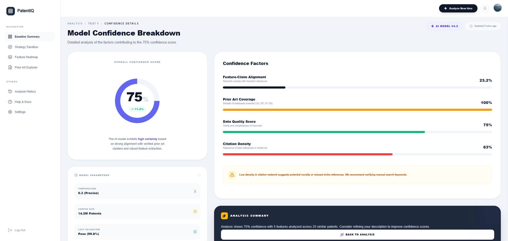Click the warning triangle icon in alert
Viewport: 508px width, 241px height.
pos(232,175)
